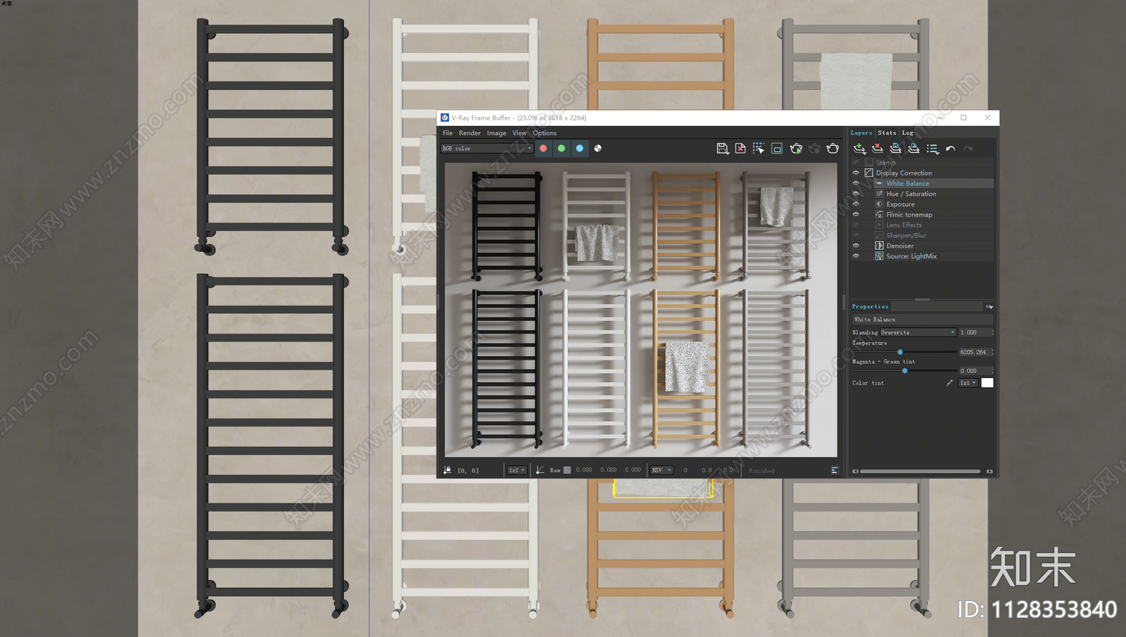
Task: Open the RGB color channel dropdown
Action: (x=487, y=149)
